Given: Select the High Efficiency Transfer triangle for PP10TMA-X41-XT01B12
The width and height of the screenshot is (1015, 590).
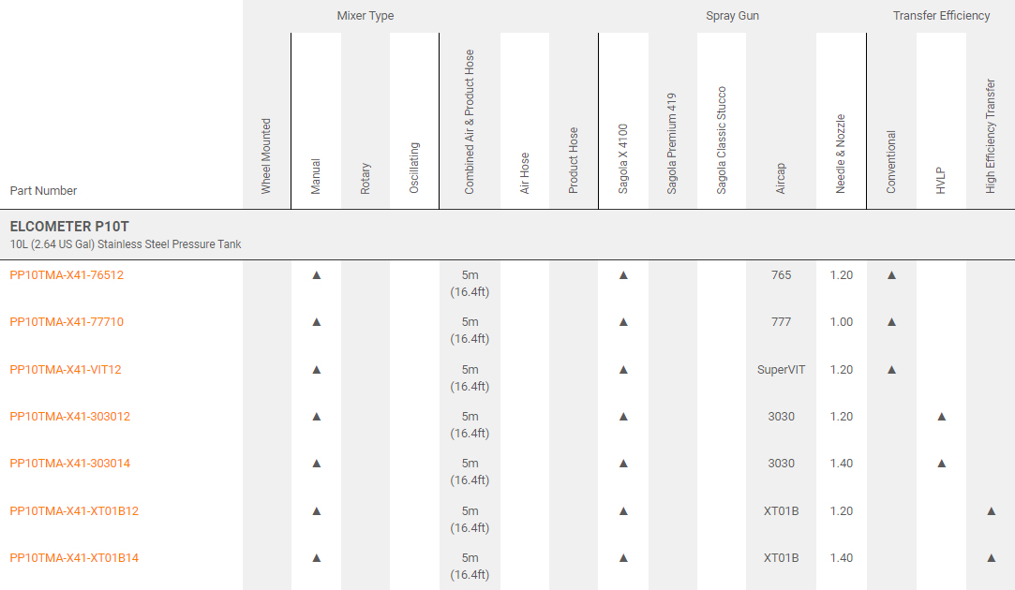Looking at the screenshot, I should (991, 511).
